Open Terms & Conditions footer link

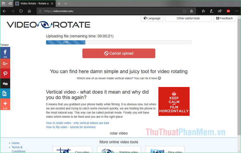tap(18, 149)
